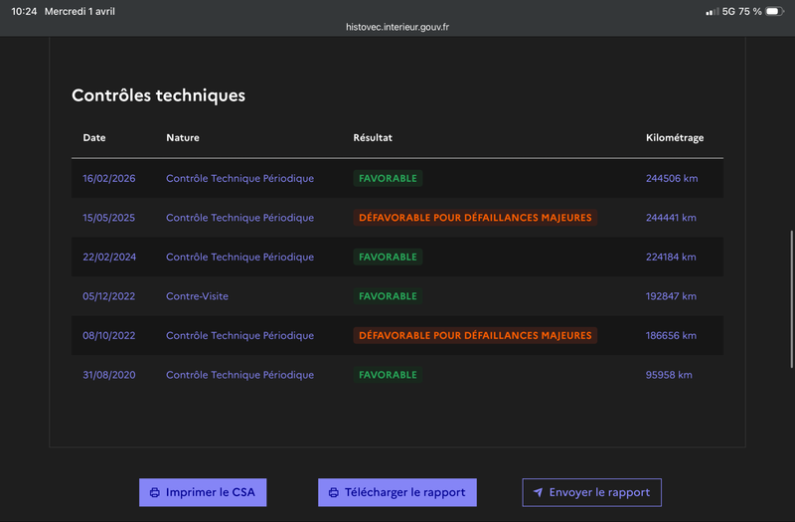The width and height of the screenshot is (795, 522).
Task: Click the 16/02/2026 date entry
Action: point(109,178)
